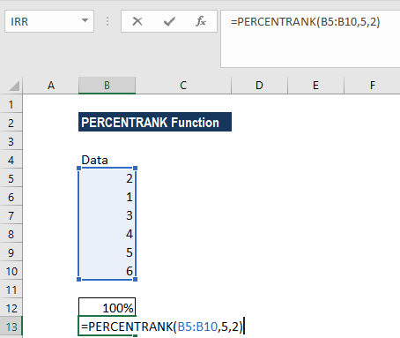The width and height of the screenshot is (400, 338).
Task: Select row 2 header
Action: pyautogui.click(x=11, y=123)
